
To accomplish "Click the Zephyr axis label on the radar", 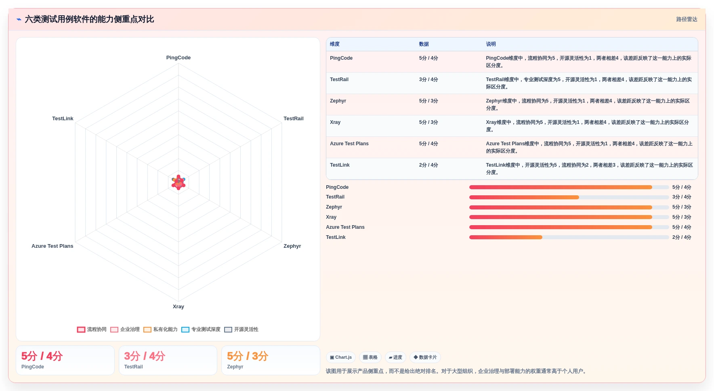I will coord(292,246).
